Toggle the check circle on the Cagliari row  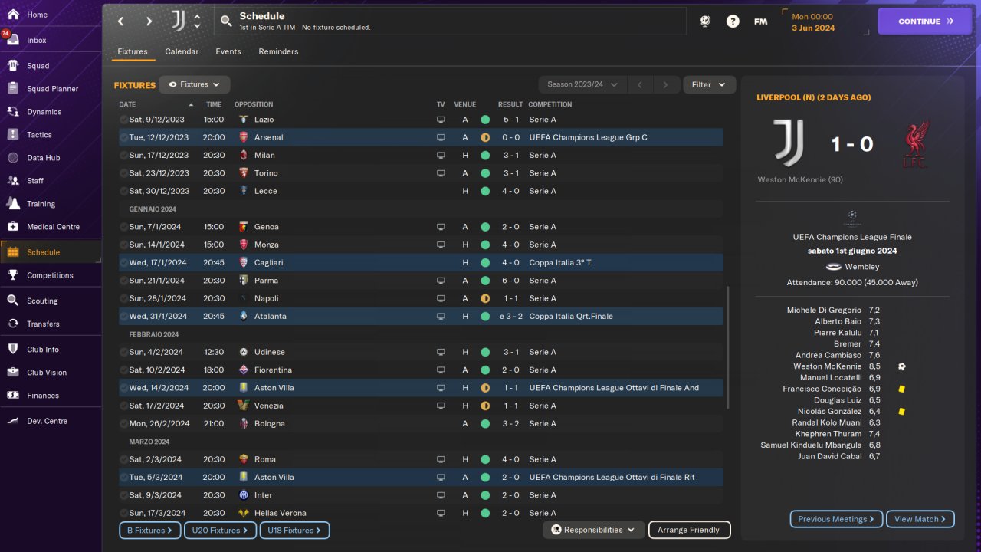(124, 262)
